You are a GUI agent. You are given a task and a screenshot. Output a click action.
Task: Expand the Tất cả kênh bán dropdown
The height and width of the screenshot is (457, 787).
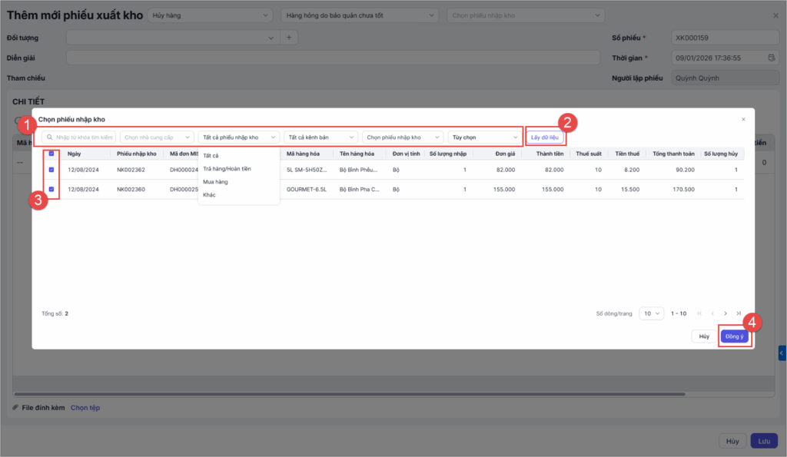tap(320, 137)
